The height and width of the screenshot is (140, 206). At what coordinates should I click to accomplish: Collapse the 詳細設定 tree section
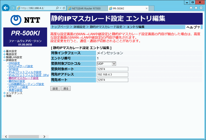[x=4, y=60]
